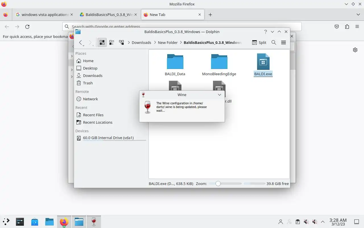
Task: Open New Tab personalize gear icon
Action: (x=355, y=50)
